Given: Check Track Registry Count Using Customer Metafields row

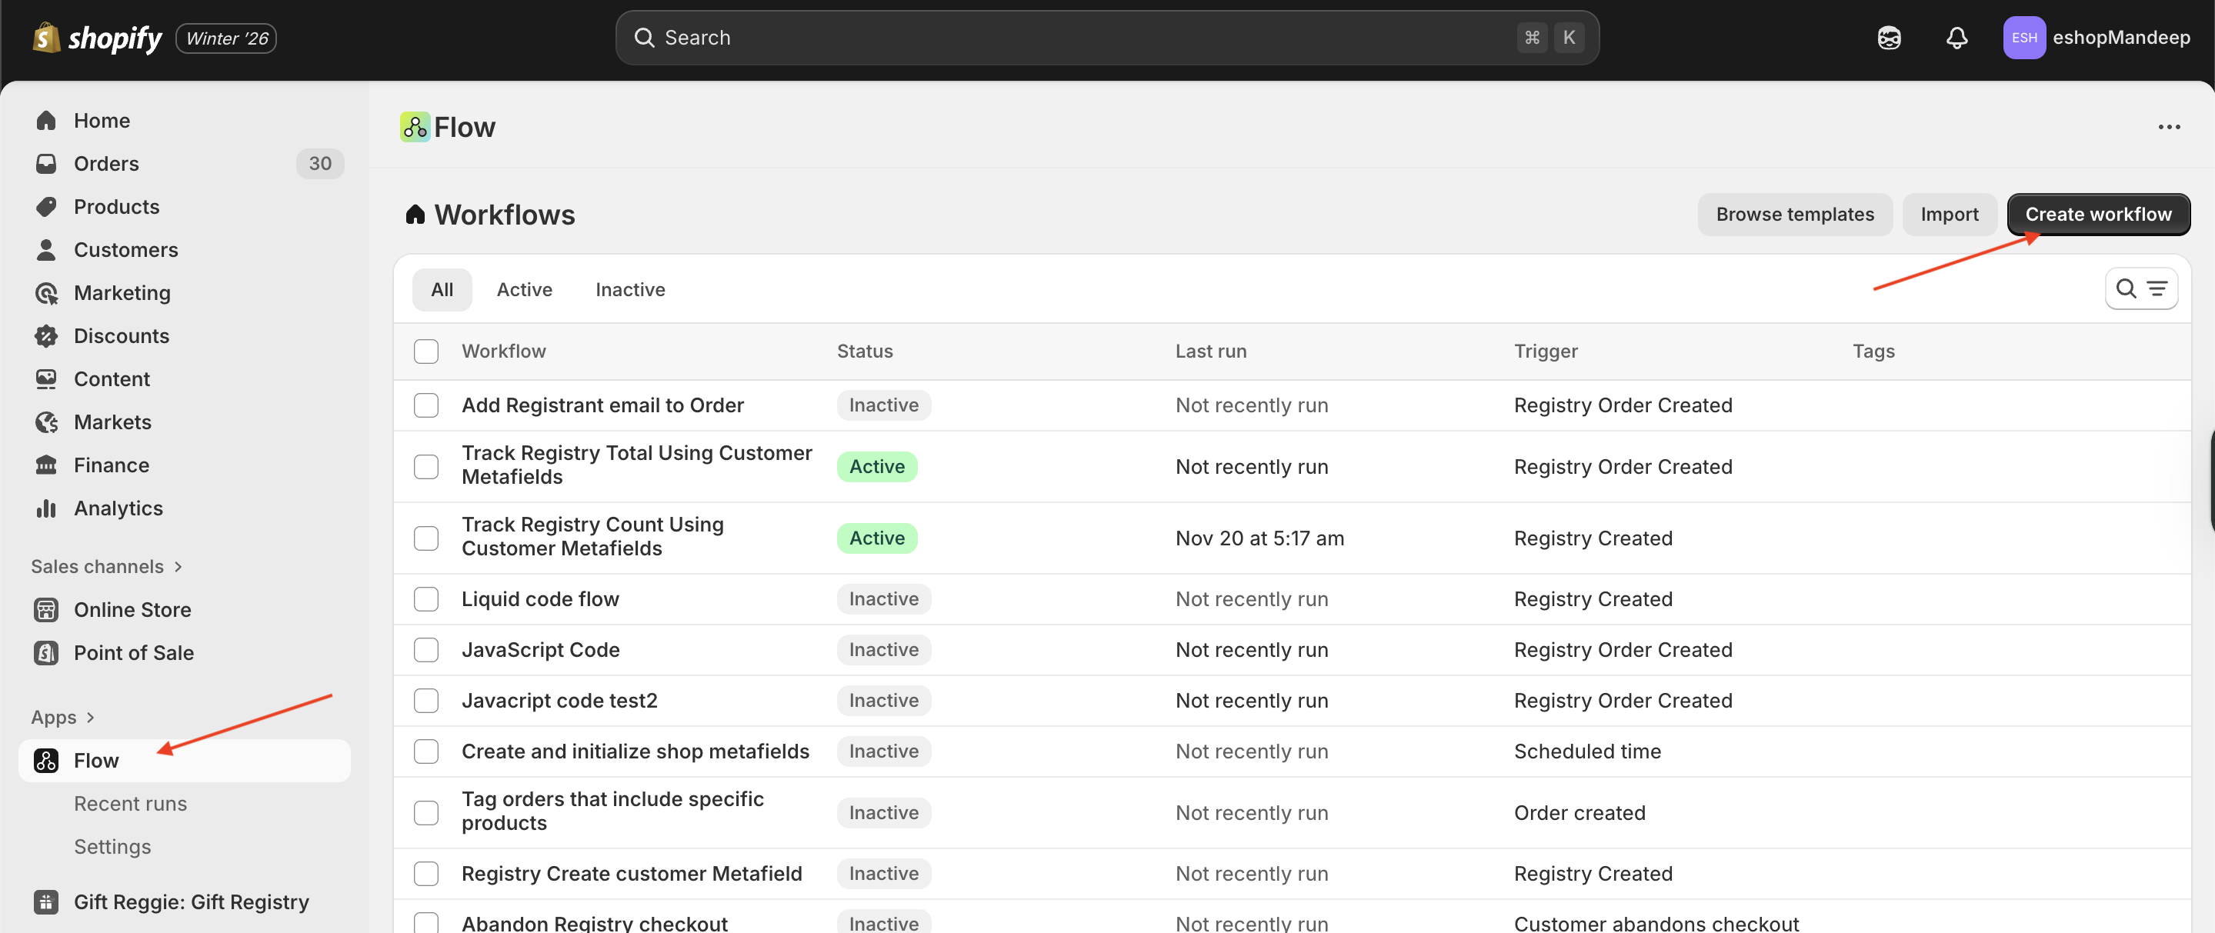Looking at the screenshot, I should (425, 538).
